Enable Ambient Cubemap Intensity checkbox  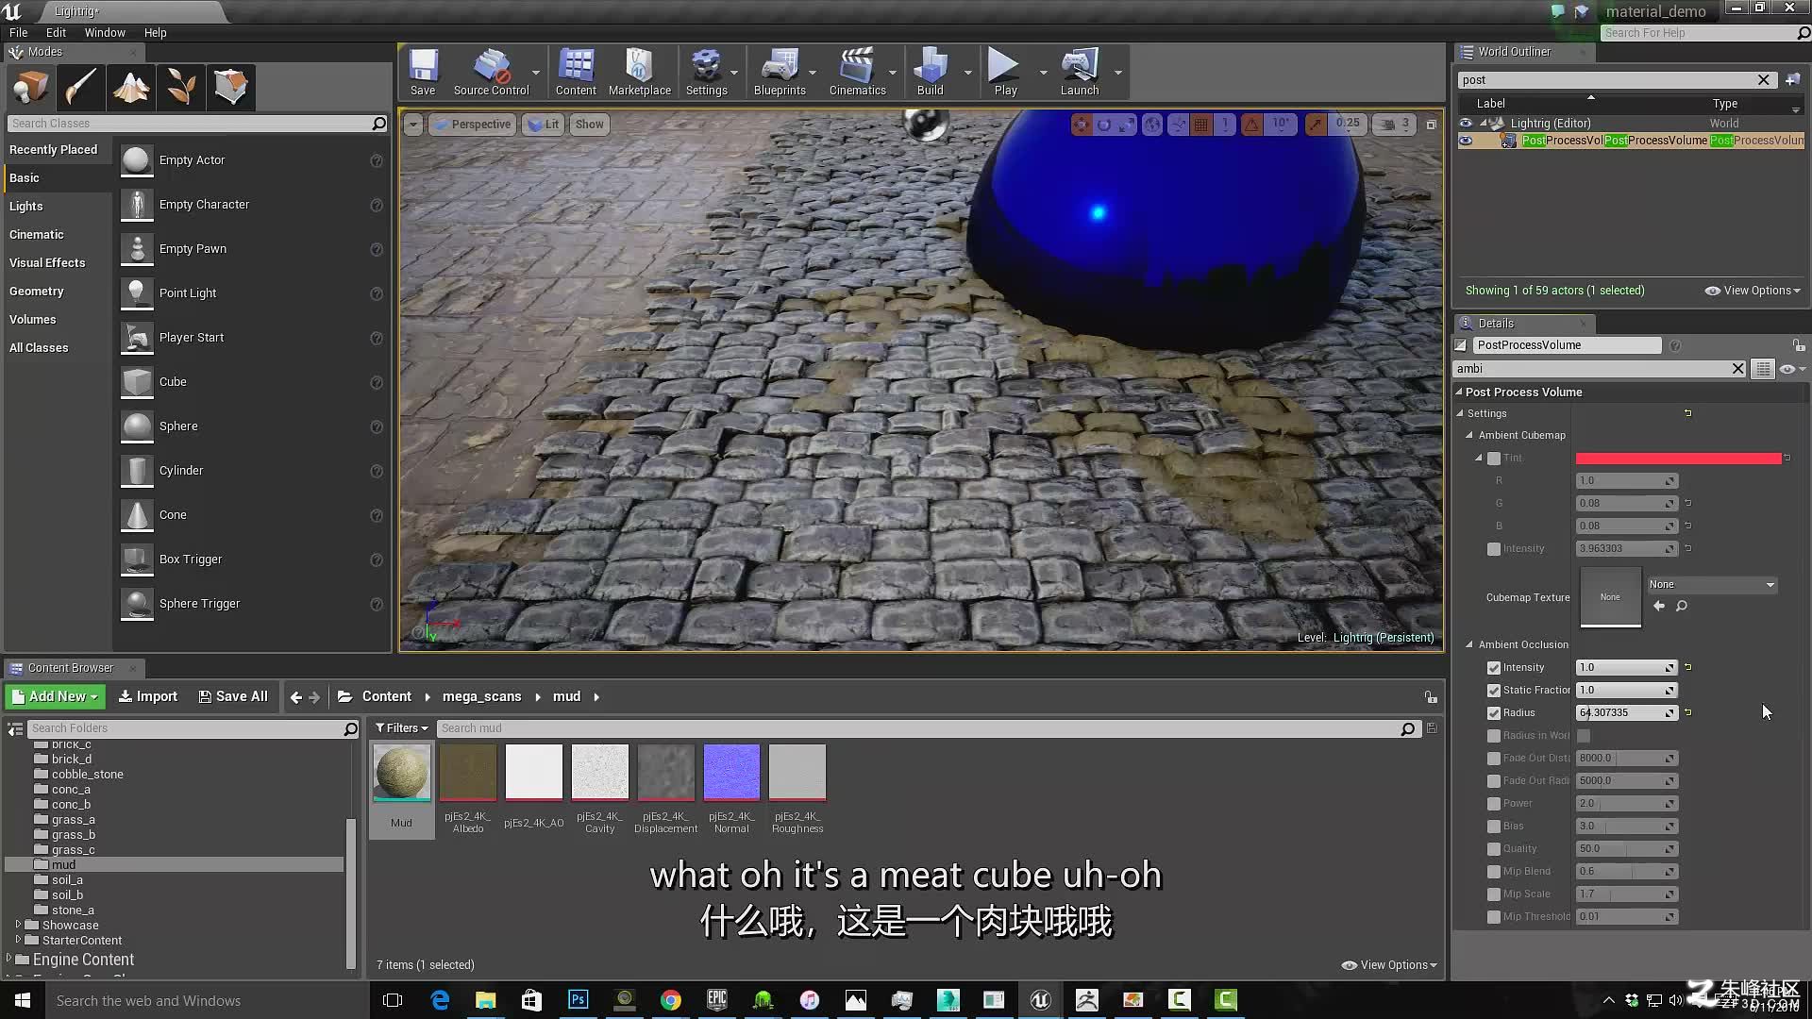pos(1494,549)
